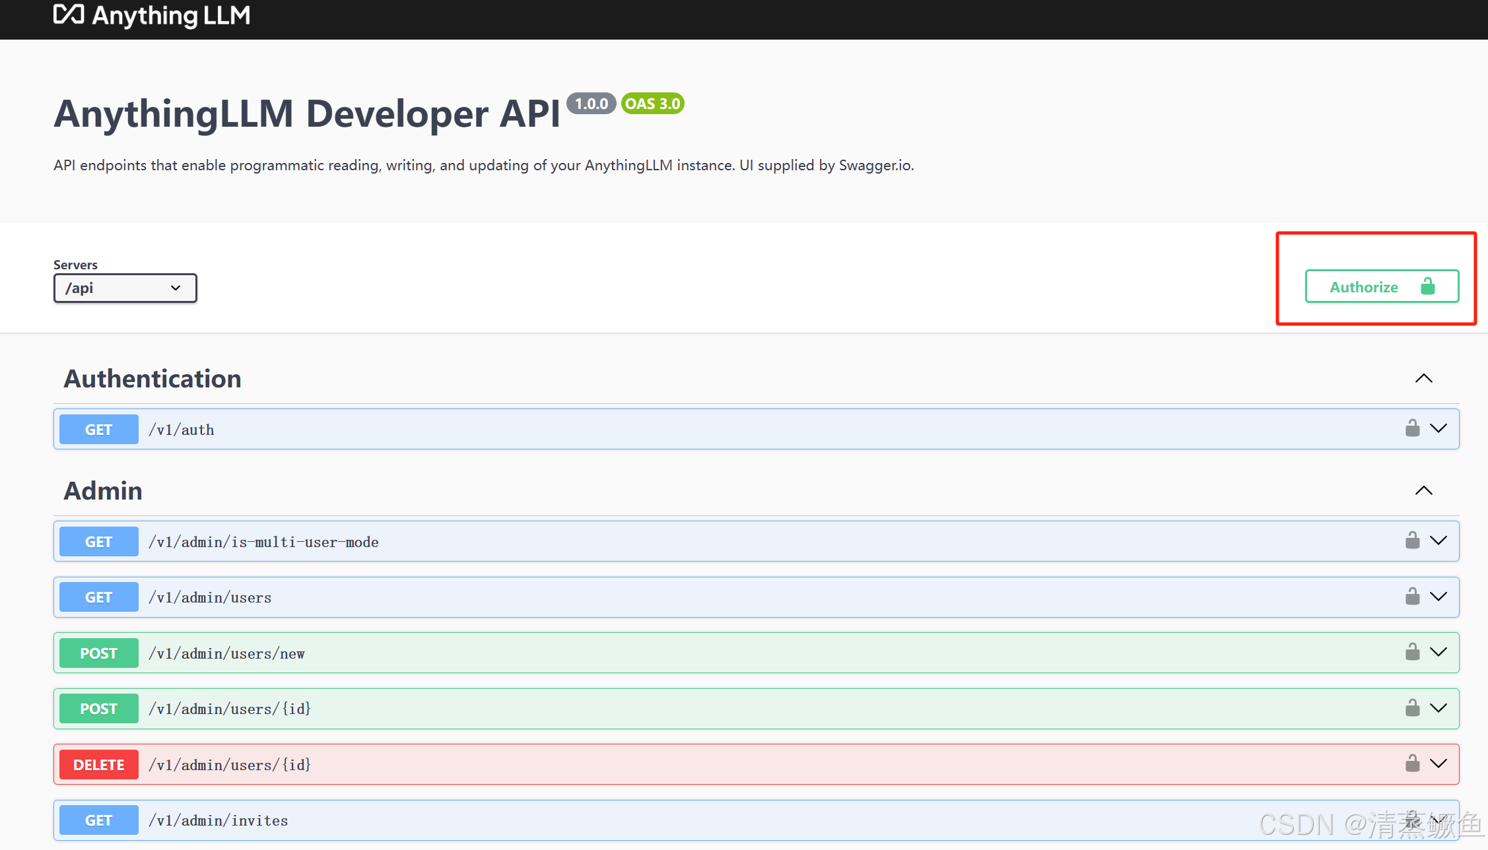Click the /v1/admin/is-multi-user-mode path text
Viewport: 1488px width, 850px height.
[x=263, y=542]
